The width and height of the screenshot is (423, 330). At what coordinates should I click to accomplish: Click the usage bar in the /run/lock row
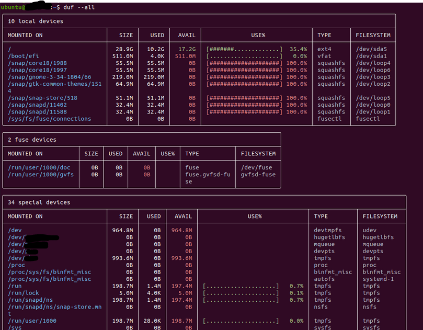(241, 293)
